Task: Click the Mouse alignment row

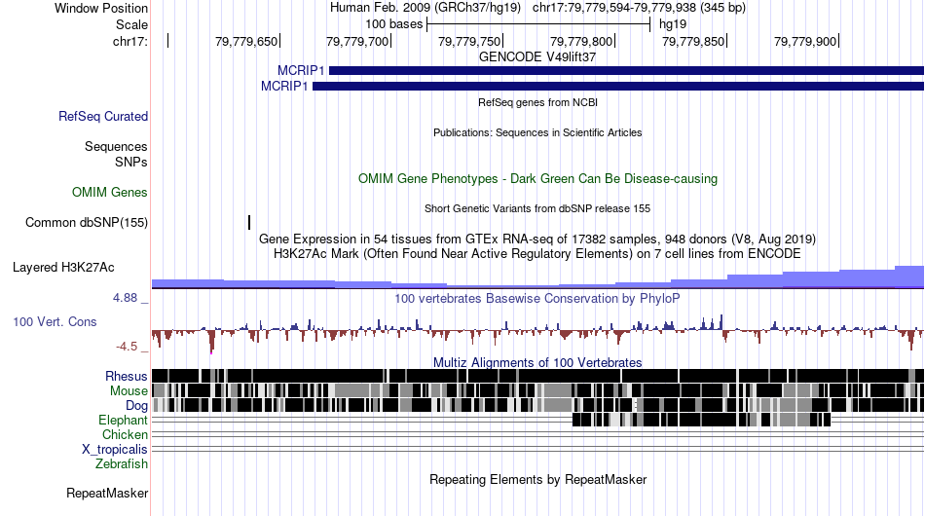Action: coord(537,390)
